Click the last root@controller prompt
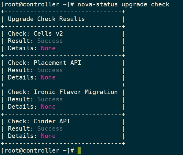Screen dimensions: 183x155 tap(38, 150)
